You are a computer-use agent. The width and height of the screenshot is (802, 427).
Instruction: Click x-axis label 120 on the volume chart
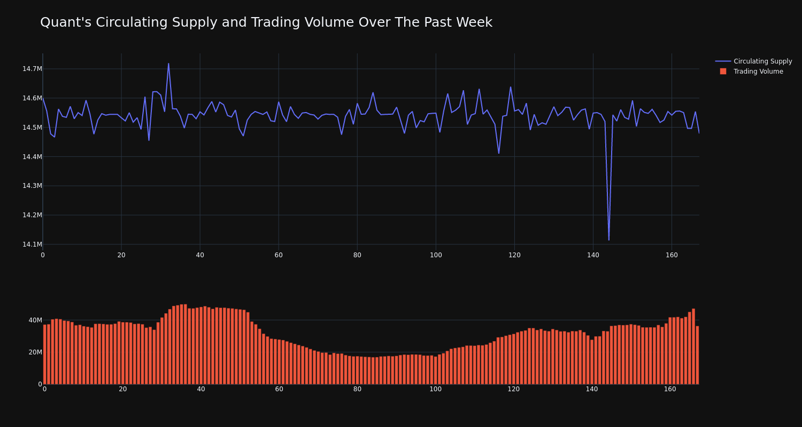point(514,389)
